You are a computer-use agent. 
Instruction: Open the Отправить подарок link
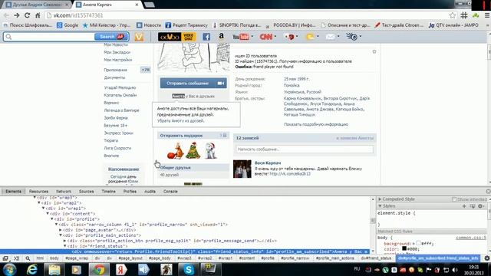tap(181, 136)
